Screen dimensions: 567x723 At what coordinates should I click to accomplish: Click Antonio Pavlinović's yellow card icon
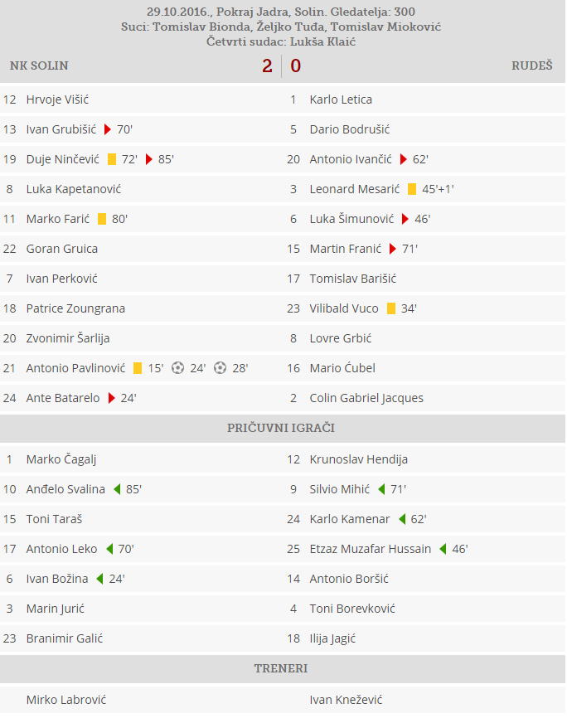coord(138,368)
